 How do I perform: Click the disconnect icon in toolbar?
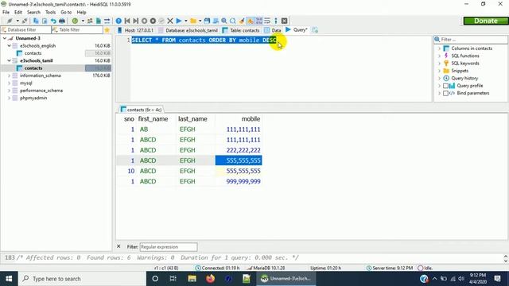pyautogui.click(x=25, y=21)
